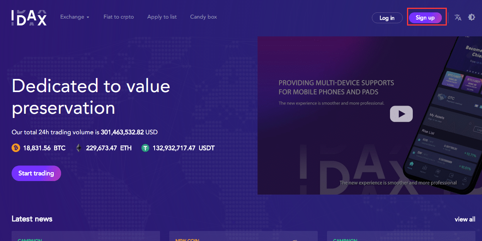Open the NEW COIN news card
The width and height of the screenshot is (482, 241).
[244, 236]
